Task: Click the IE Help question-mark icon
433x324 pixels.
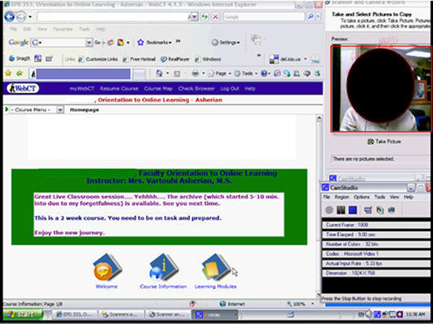Action: (x=264, y=73)
